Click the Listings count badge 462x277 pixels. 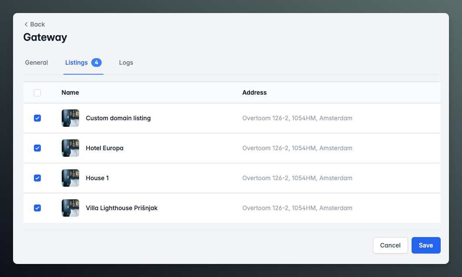[x=96, y=63]
